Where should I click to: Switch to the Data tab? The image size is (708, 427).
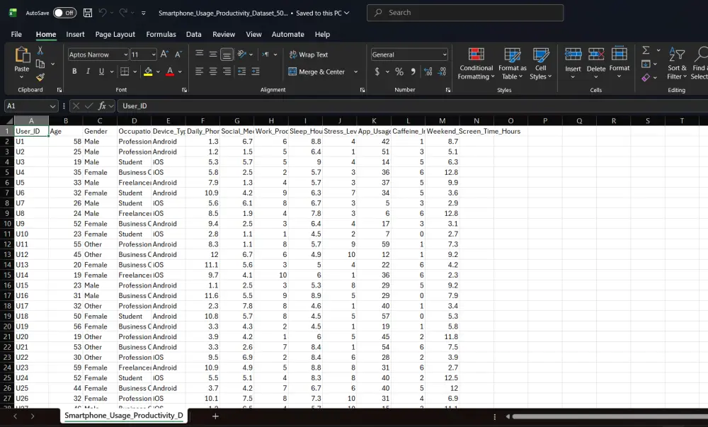point(194,34)
